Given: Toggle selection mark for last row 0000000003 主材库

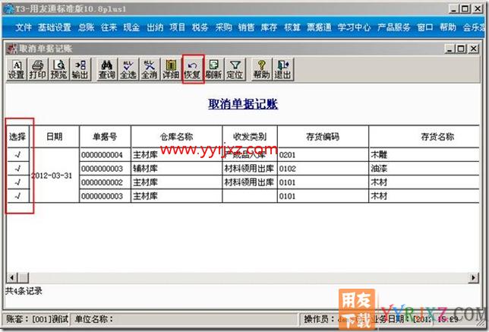Looking at the screenshot, I should click(x=17, y=196).
